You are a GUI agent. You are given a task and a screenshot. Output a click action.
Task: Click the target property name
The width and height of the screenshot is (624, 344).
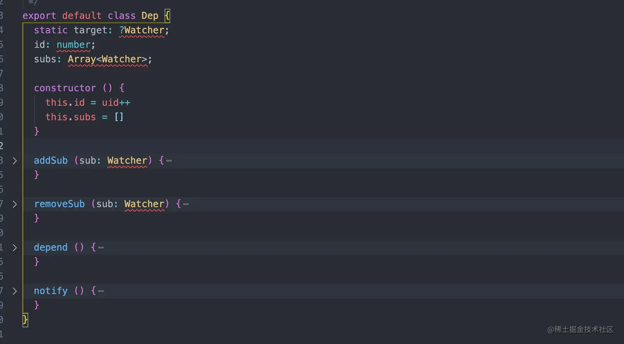click(90, 30)
